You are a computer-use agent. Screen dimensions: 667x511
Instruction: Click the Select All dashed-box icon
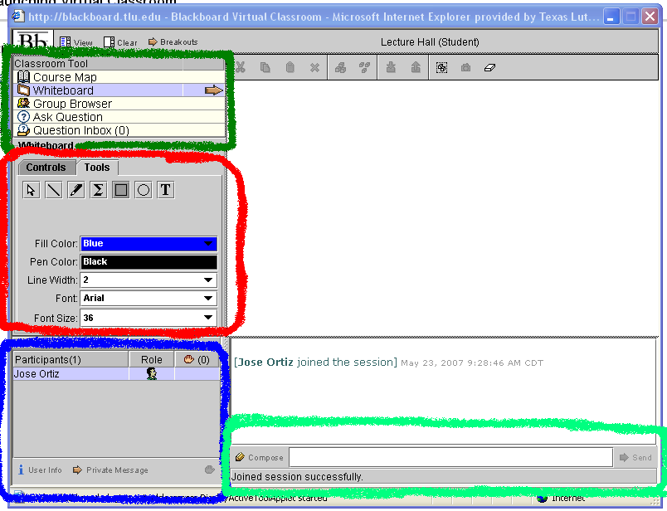click(441, 67)
